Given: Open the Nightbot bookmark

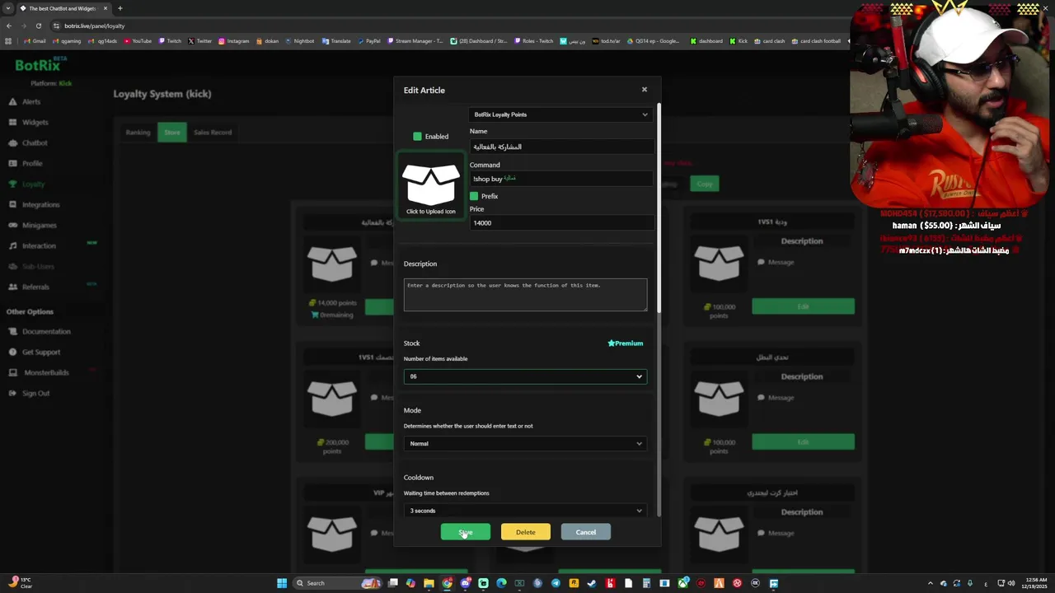Looking at the screenshot, I should point(299,41).
